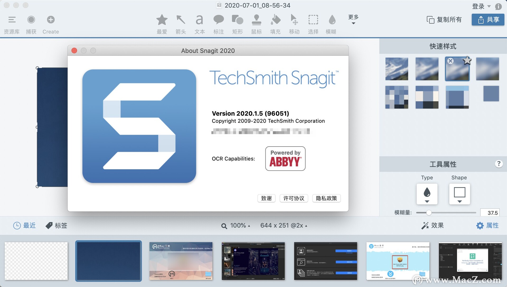This screenshot has height=287, width=507.
Task: Switch to the 标签 (Tags) tab
Action: point(56,225)
